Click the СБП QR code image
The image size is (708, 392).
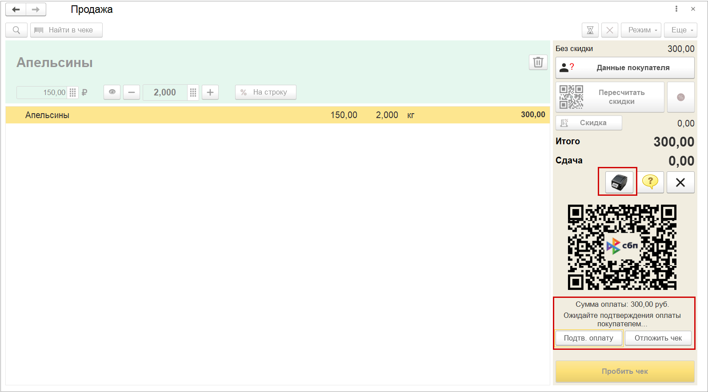(622, 247)
